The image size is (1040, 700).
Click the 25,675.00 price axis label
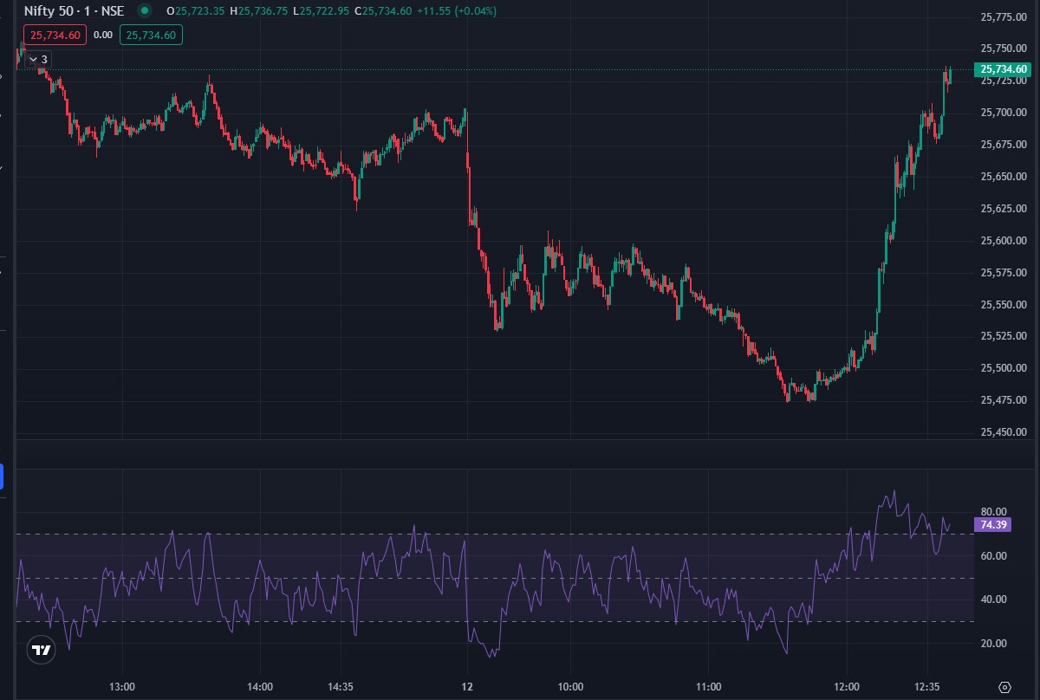point(1004,145)
